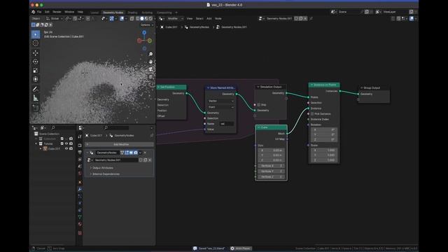Screen dimensions: 448x252
Task: Expand Cube.001 in the outliner
Action: pyautogui.click(x=41, y=148)
